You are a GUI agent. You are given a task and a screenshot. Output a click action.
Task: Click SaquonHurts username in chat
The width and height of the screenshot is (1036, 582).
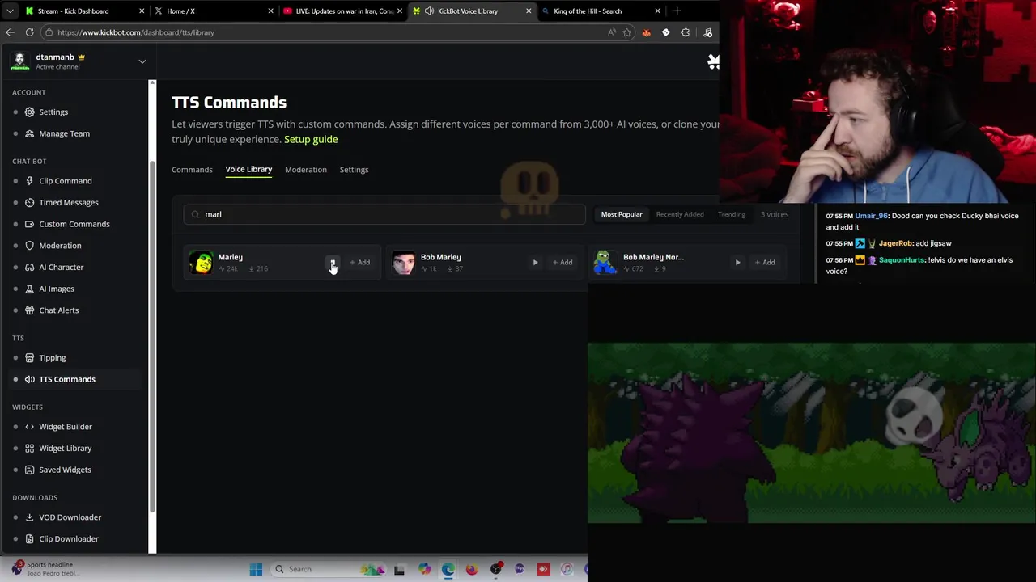(902, 260)
